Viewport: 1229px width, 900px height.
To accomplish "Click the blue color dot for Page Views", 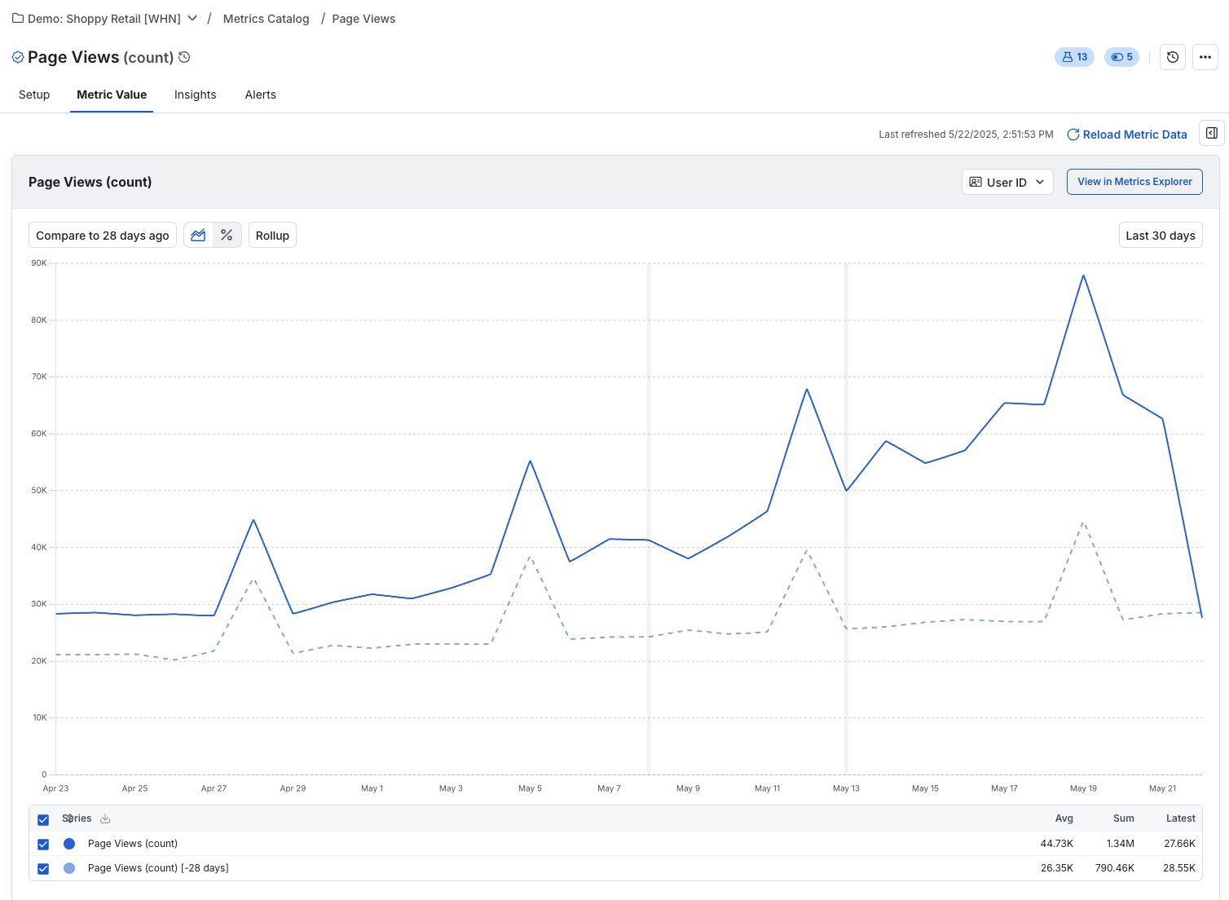I will tap(69, 844).
